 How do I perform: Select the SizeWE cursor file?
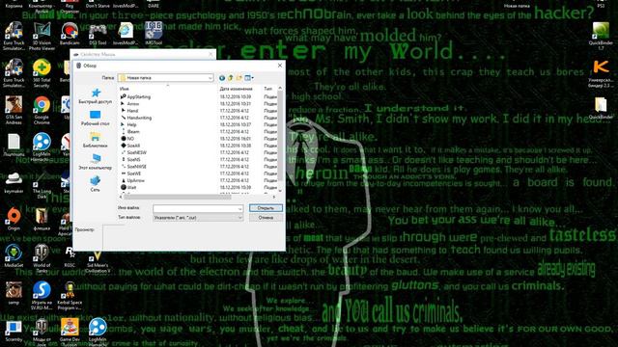click(131, 173)
